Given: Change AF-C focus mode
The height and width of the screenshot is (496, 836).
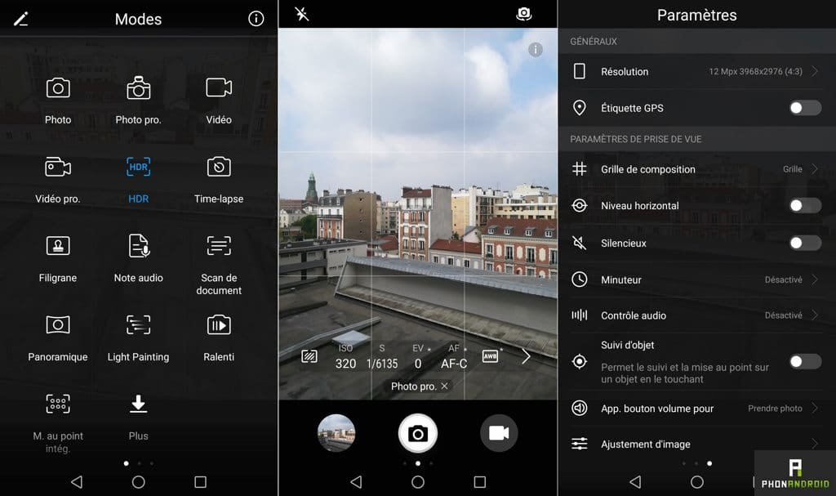Looking at the screenshot, I should [x=454, y=356].
